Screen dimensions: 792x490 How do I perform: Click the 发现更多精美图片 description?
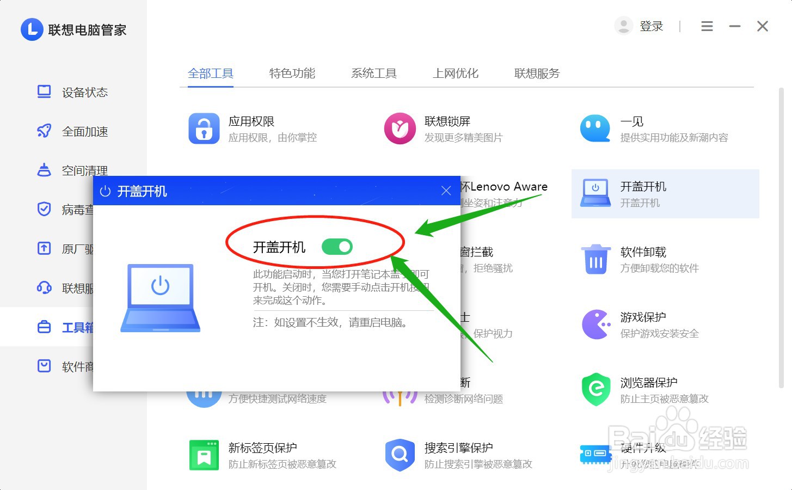point(464,138)
